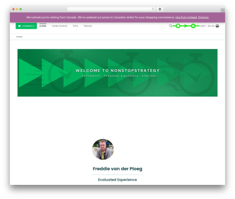Click the yellow macOS minimize dot
The height and width of the screenshot is (199, 235).
click(x=17, y=9)
